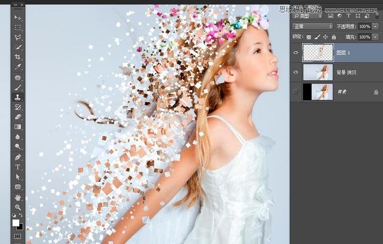The image size is (383, 244).
Task: Filter layers by type layers
Action: 348,16
